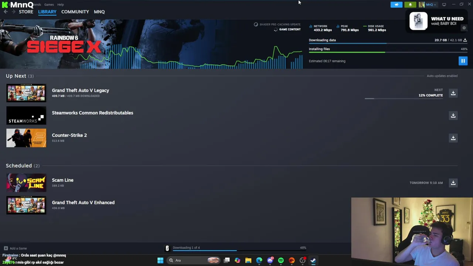
Task: Start the Counter-Strike 2 download
Action: click(453, 138)
